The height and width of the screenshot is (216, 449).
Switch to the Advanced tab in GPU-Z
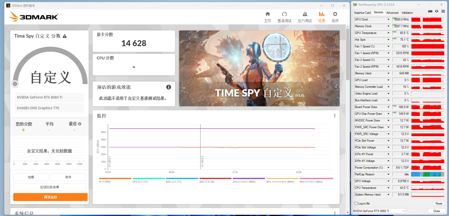tap(392, 12)
